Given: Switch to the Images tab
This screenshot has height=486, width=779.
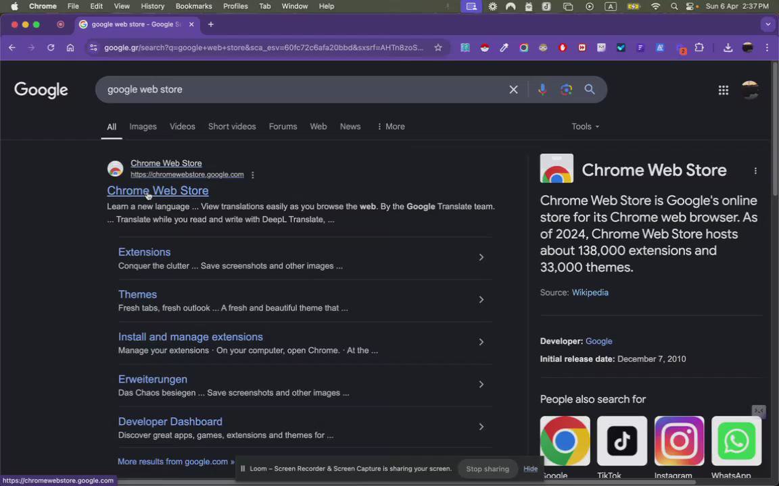Looking at the screenshot, I should tap(143, 126).
